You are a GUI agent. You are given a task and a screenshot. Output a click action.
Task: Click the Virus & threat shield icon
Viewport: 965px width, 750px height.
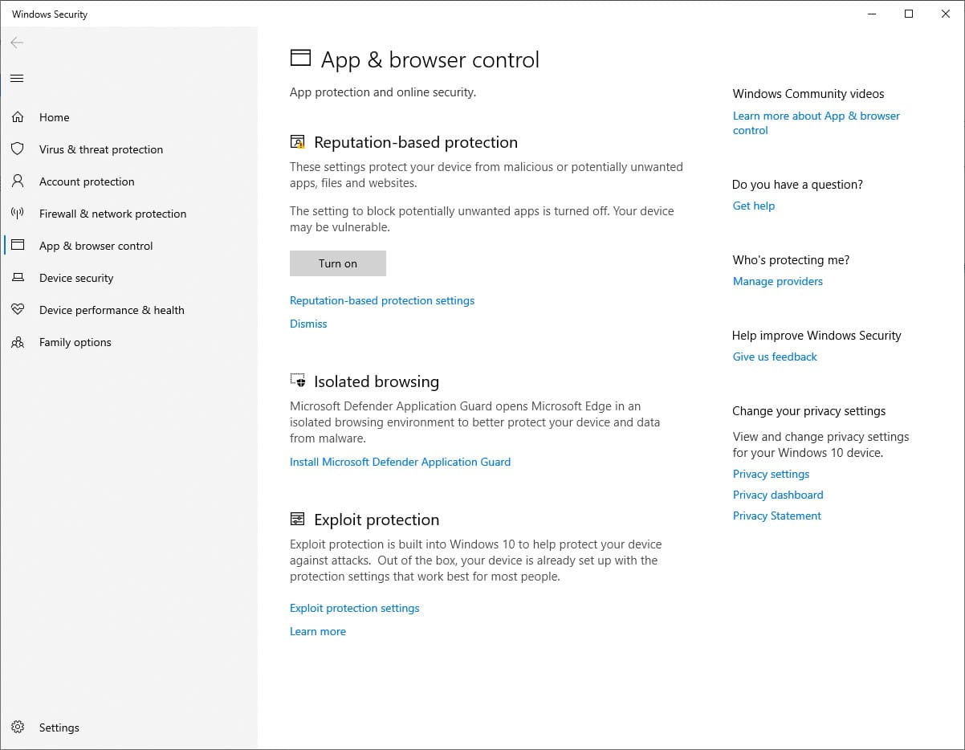18,149
